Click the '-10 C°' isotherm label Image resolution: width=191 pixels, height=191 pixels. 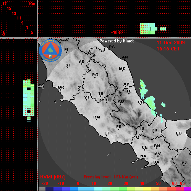(117, 32)
